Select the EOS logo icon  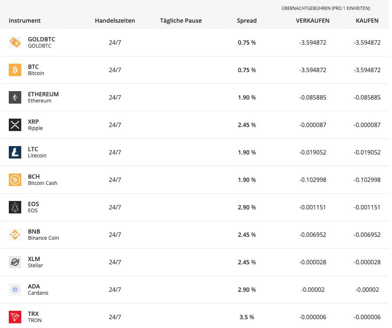15,207
